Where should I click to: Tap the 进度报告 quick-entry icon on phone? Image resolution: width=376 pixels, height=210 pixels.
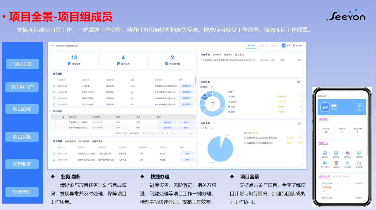coord(325,153)
